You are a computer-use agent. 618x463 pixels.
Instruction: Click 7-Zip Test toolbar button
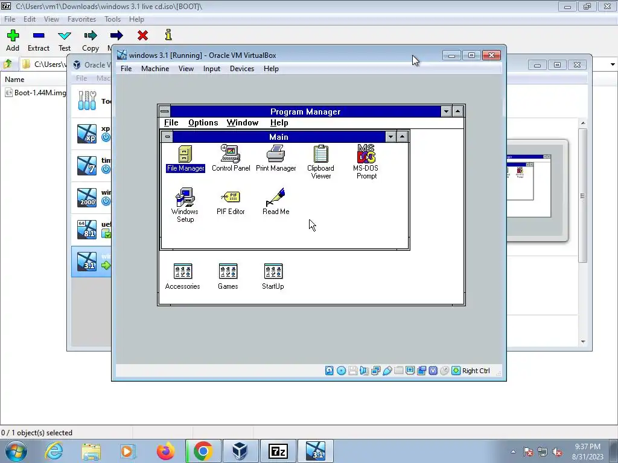[x=64, y=40]
